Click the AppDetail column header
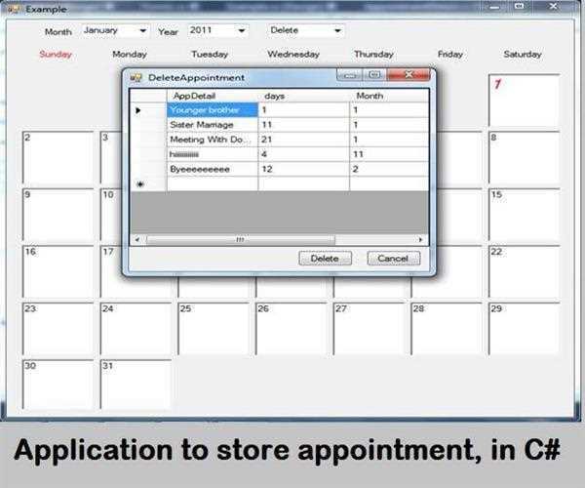The width and height of the screenshot is (585, 488). point(213,96)
